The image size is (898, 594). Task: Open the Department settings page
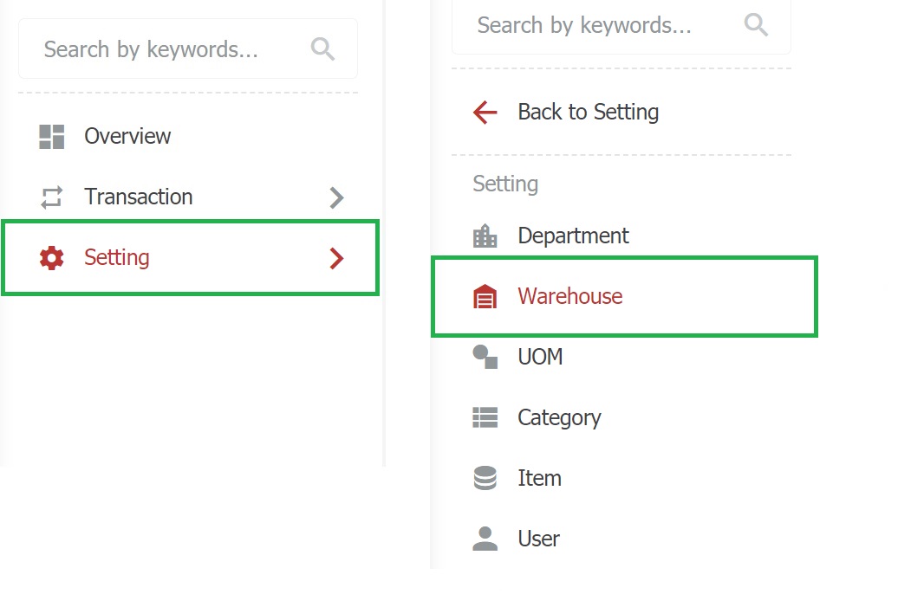tap(573, 236)
